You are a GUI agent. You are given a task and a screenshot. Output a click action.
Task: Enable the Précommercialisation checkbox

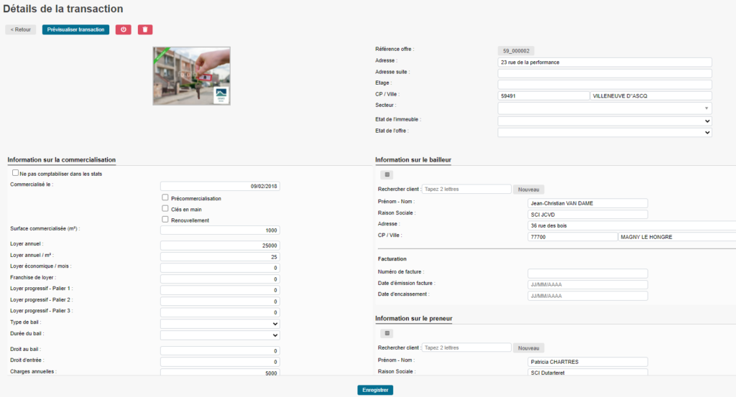[x=165, y=197]
